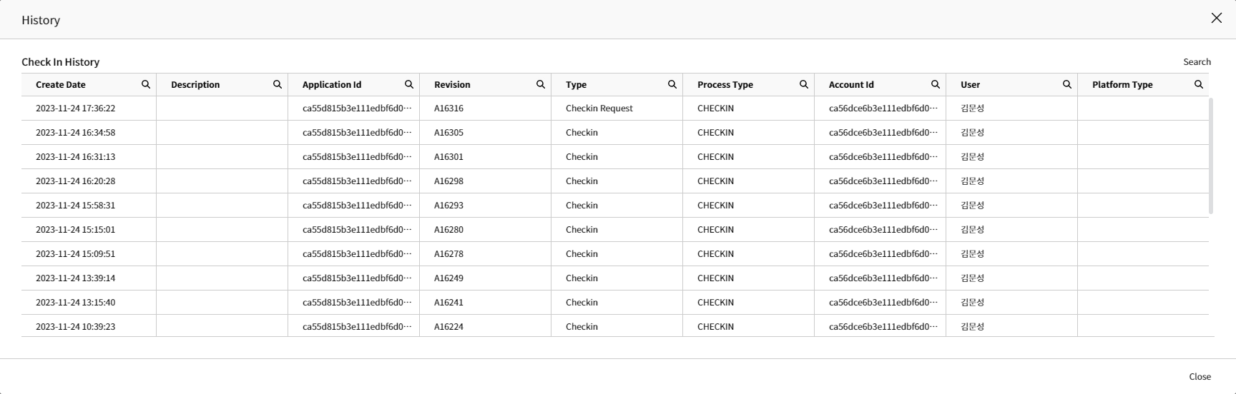Select row dated 2023-11-24 13:39:14
The width and height of the screenshot is (1236, 394).
pos(615,278)
